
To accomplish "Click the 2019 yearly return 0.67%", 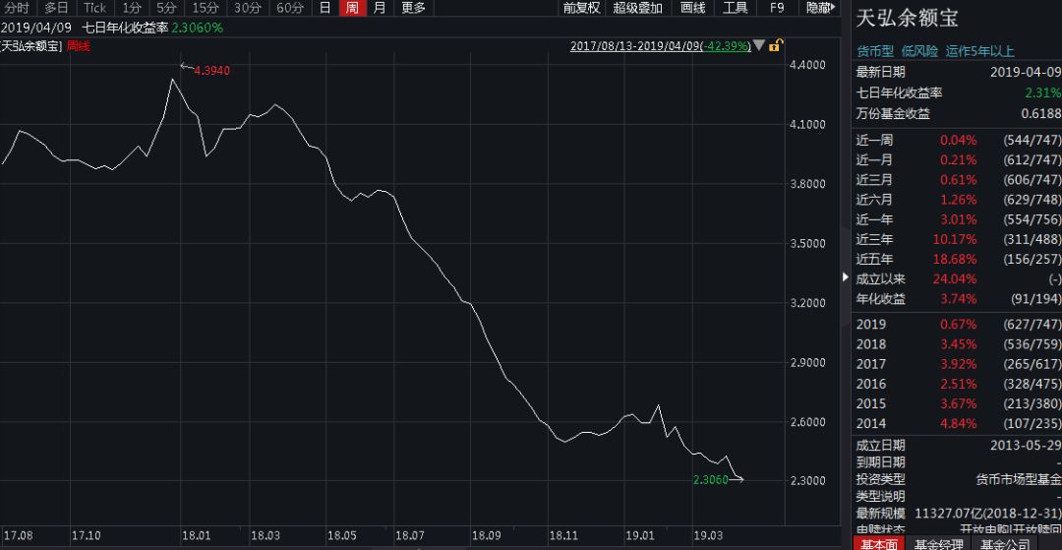I will click(x=958, y=324).
